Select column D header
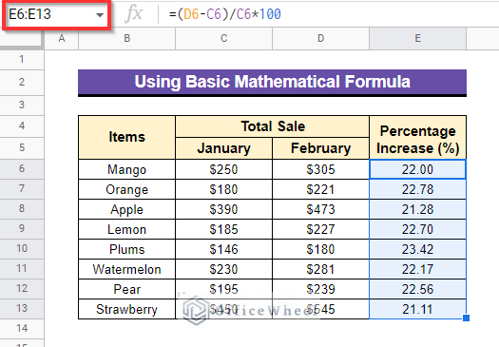 click(320, 39)
